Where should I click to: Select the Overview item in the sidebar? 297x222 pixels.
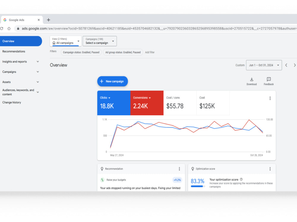point(21,41)
